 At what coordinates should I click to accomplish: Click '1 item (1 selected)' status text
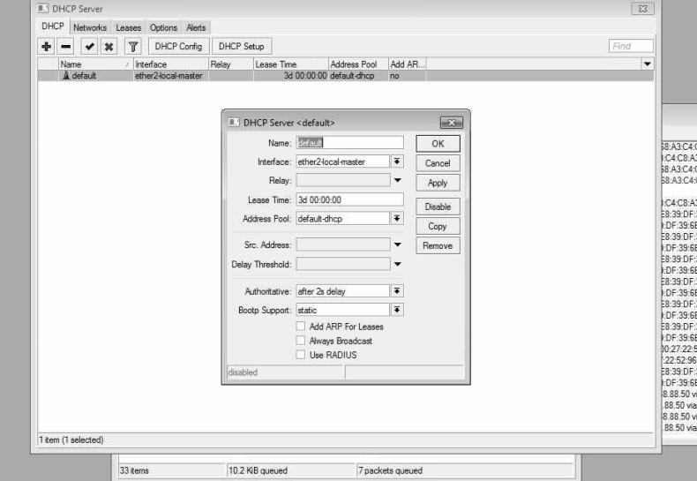point(71,440)
